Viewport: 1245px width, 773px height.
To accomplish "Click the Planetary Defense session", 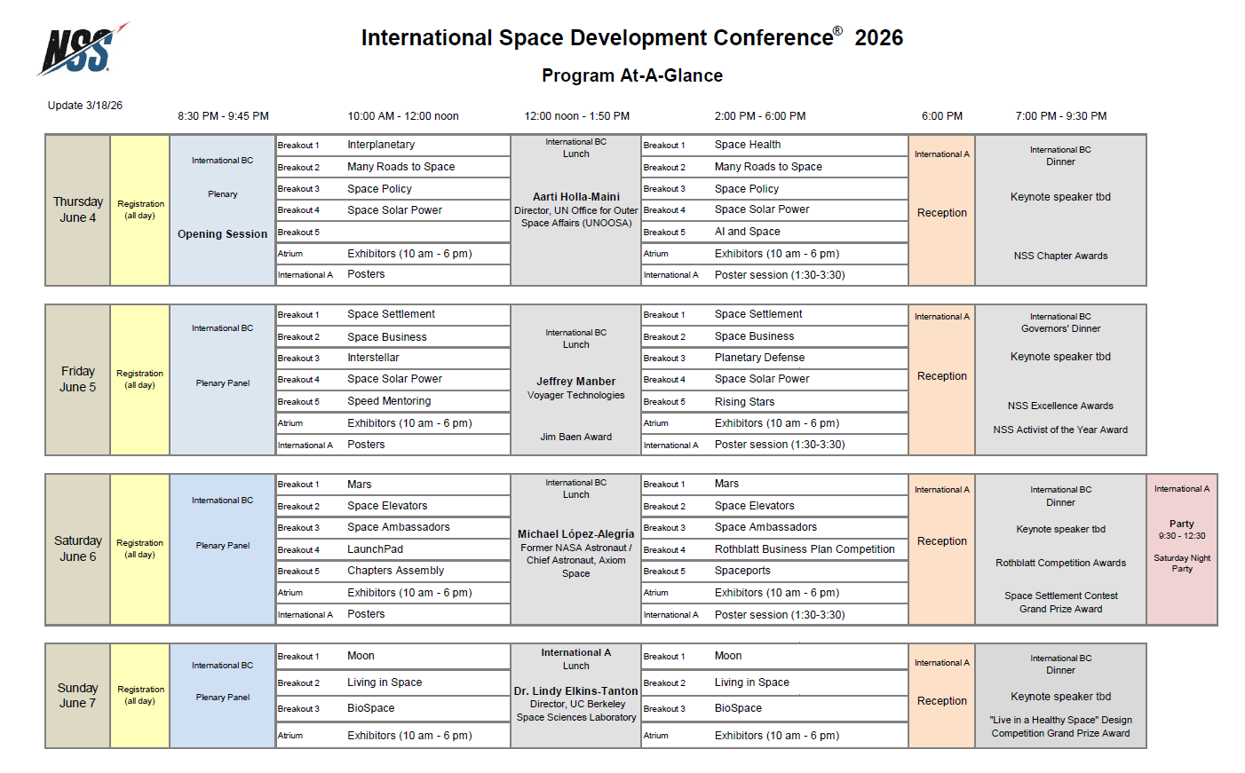I will pos(759,358).
